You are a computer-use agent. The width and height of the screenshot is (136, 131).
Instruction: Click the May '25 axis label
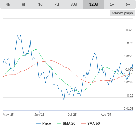(8, 115)
